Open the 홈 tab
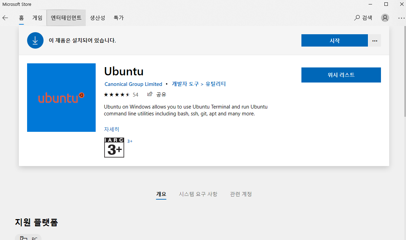 22,18
